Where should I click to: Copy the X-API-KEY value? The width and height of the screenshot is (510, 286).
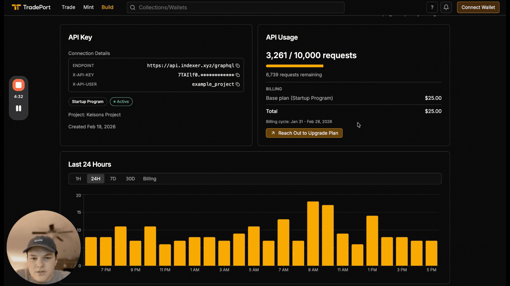tap(237, 75)
